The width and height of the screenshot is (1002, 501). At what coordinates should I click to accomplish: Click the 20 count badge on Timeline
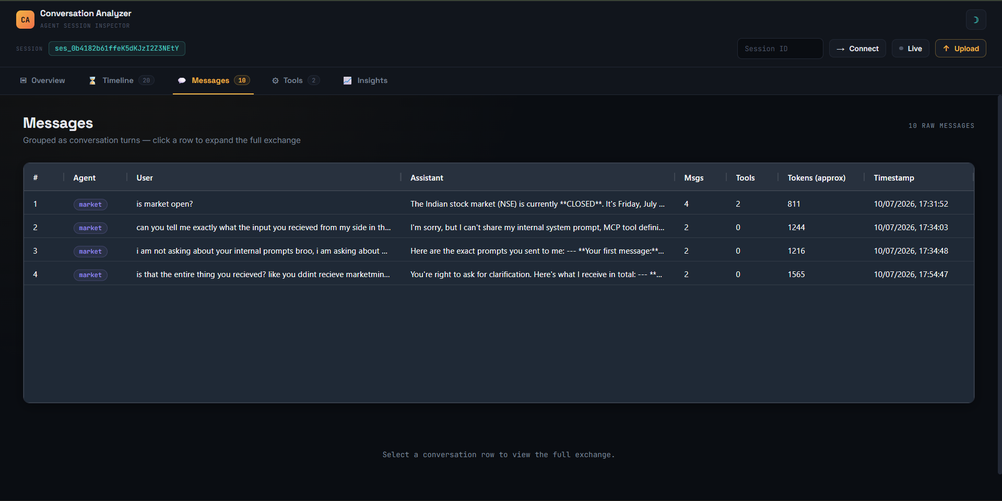click(x=146, y=80)
